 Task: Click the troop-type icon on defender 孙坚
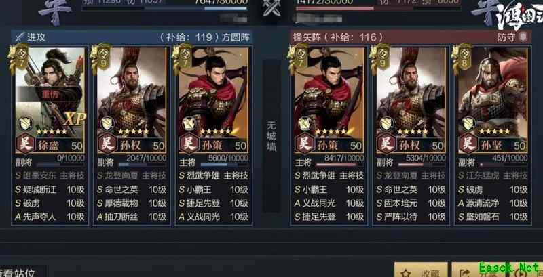[x=468, y=124]
